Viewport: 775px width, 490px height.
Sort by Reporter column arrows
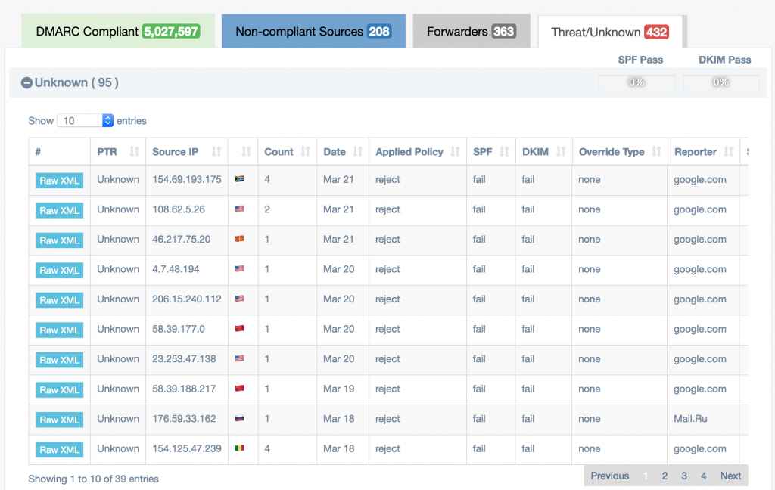[727, 152]
